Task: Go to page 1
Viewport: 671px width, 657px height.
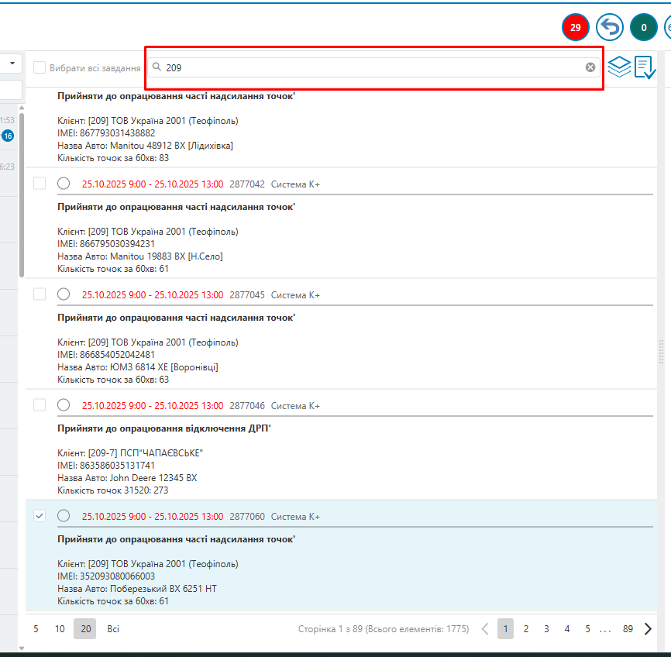Action: click(x=505, y=629)
